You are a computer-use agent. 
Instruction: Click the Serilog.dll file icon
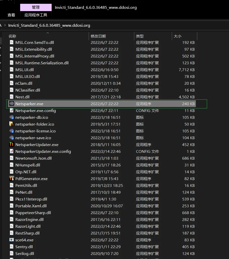point(12,253)
